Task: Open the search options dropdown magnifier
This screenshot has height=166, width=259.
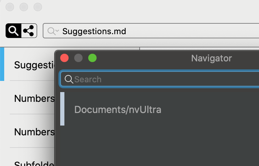Action: pos(52,31)
